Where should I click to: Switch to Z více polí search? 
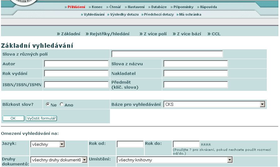click(x=155, y=34)
